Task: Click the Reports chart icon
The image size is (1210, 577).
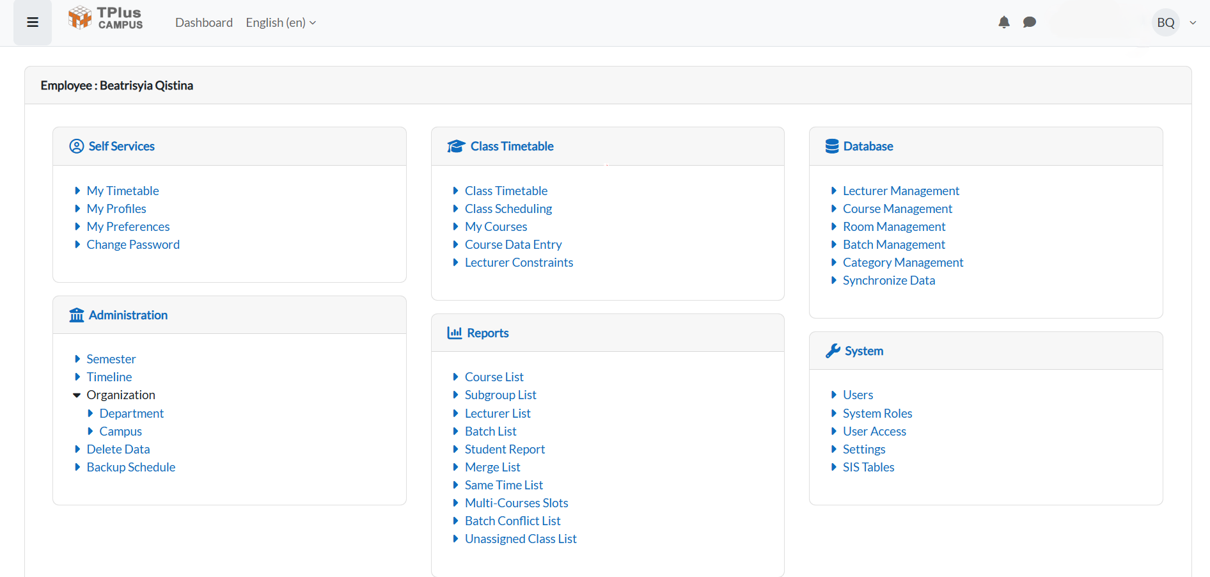Action: click(x=455, y=333)
